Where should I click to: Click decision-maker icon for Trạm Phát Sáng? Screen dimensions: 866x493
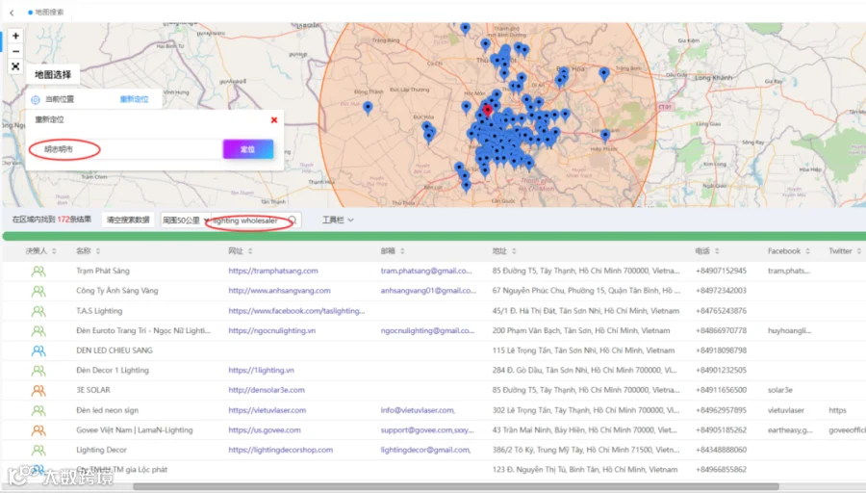coord(38,272)
